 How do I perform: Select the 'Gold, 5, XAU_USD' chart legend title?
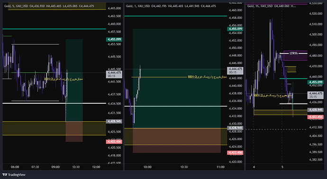point(16,6)
